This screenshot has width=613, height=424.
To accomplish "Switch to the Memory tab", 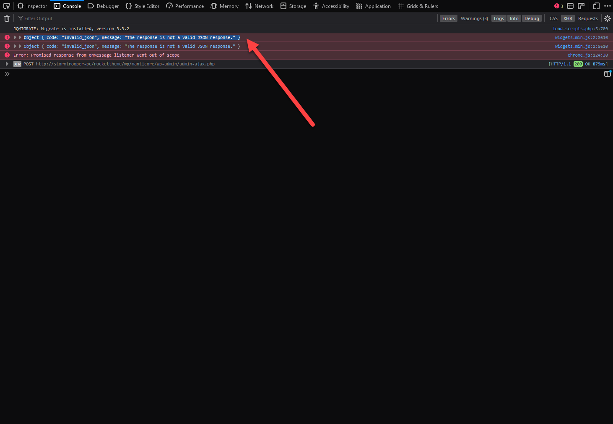I will pos(224,6).
